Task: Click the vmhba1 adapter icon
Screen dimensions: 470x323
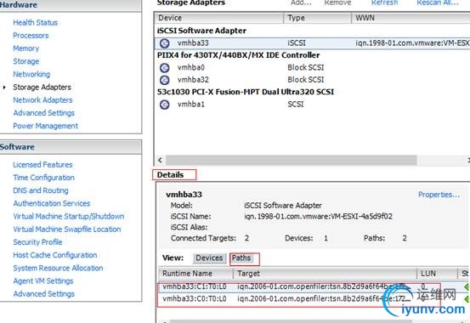Action: (x=164, y=105)
